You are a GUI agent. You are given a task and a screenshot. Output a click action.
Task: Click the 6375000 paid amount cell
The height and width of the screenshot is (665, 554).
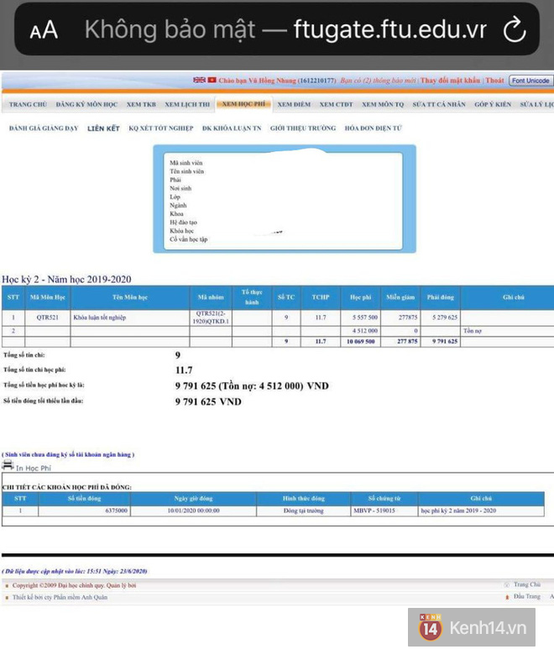84,511
